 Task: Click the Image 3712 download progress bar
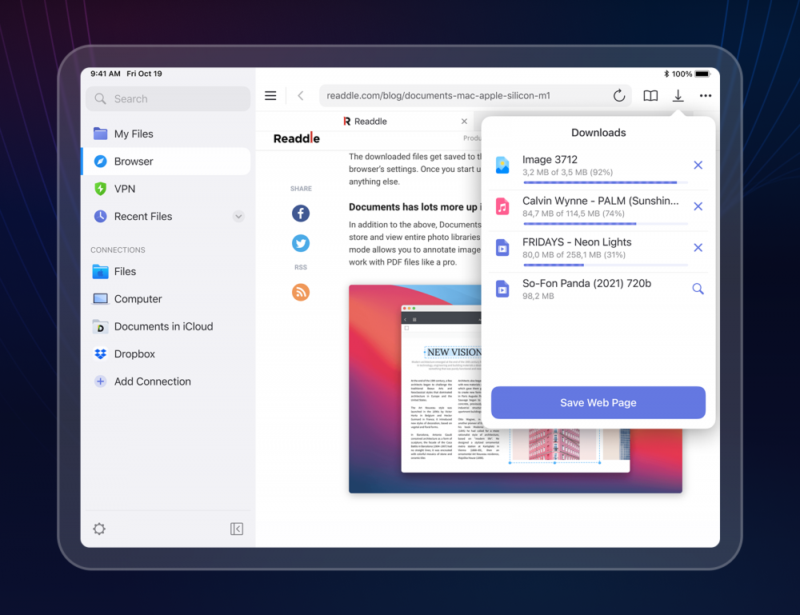click(605, 182)
